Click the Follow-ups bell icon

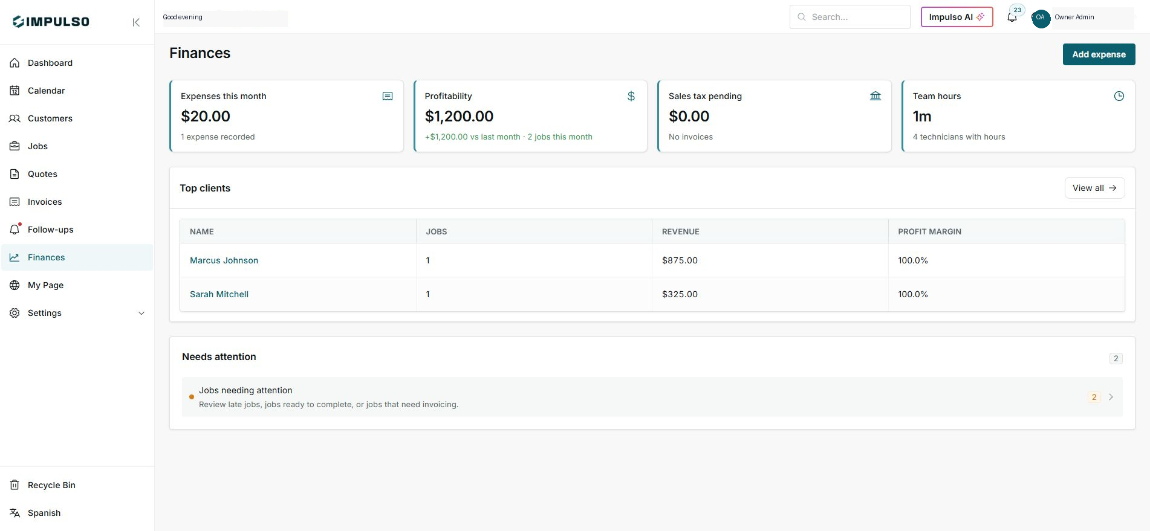coord(15,230)
